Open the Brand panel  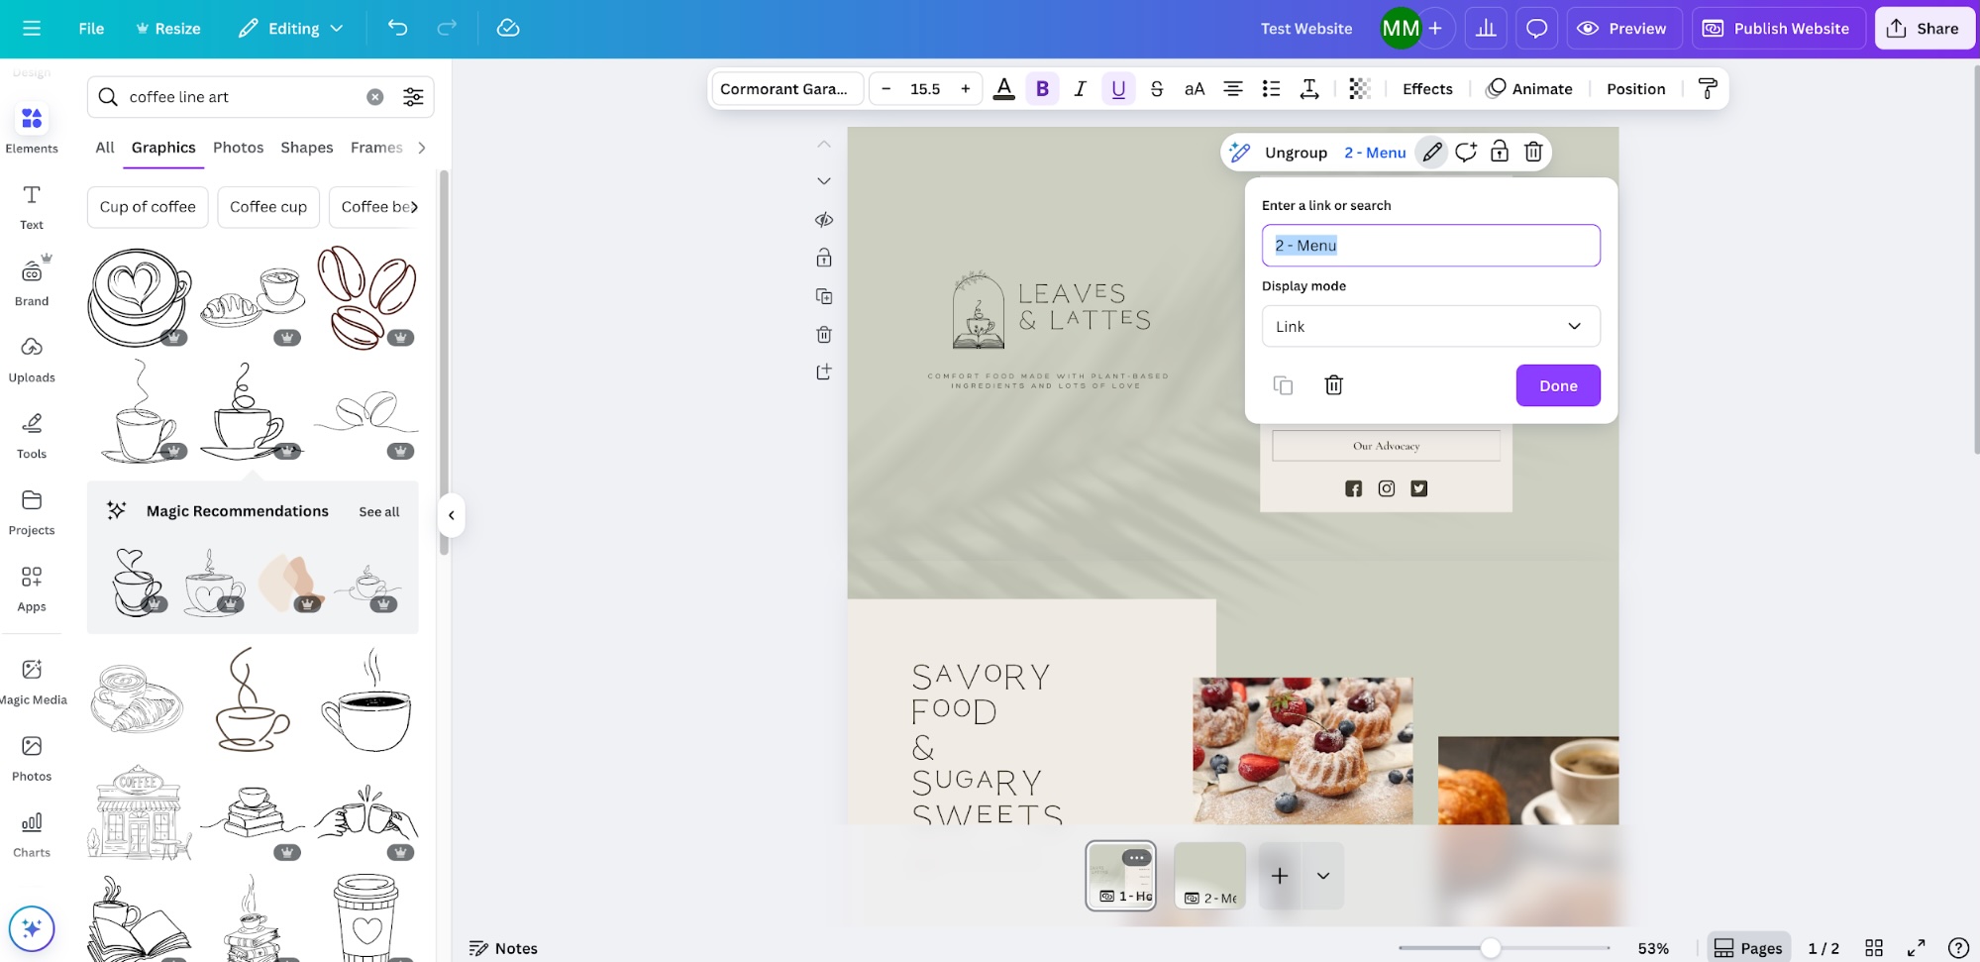(x=33, y=280)
